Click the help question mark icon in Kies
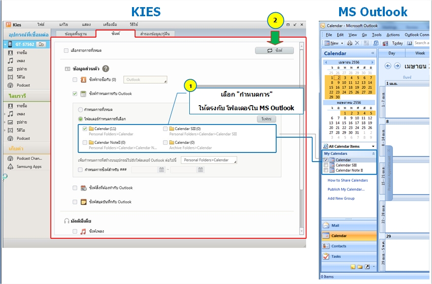This screenshot has width=432, height=284. coord(106,69)
